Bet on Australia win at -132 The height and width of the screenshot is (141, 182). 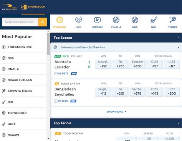pos(103,64)
